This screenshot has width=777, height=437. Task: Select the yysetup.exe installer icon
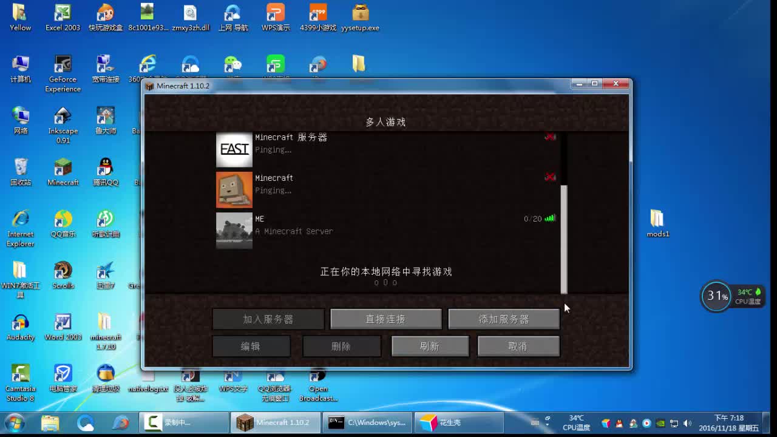pos(361,18)
